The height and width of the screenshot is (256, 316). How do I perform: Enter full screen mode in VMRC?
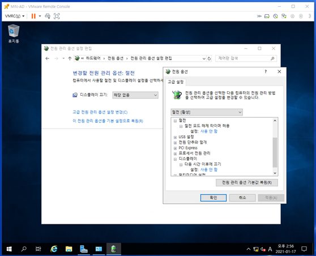(57, 16)
